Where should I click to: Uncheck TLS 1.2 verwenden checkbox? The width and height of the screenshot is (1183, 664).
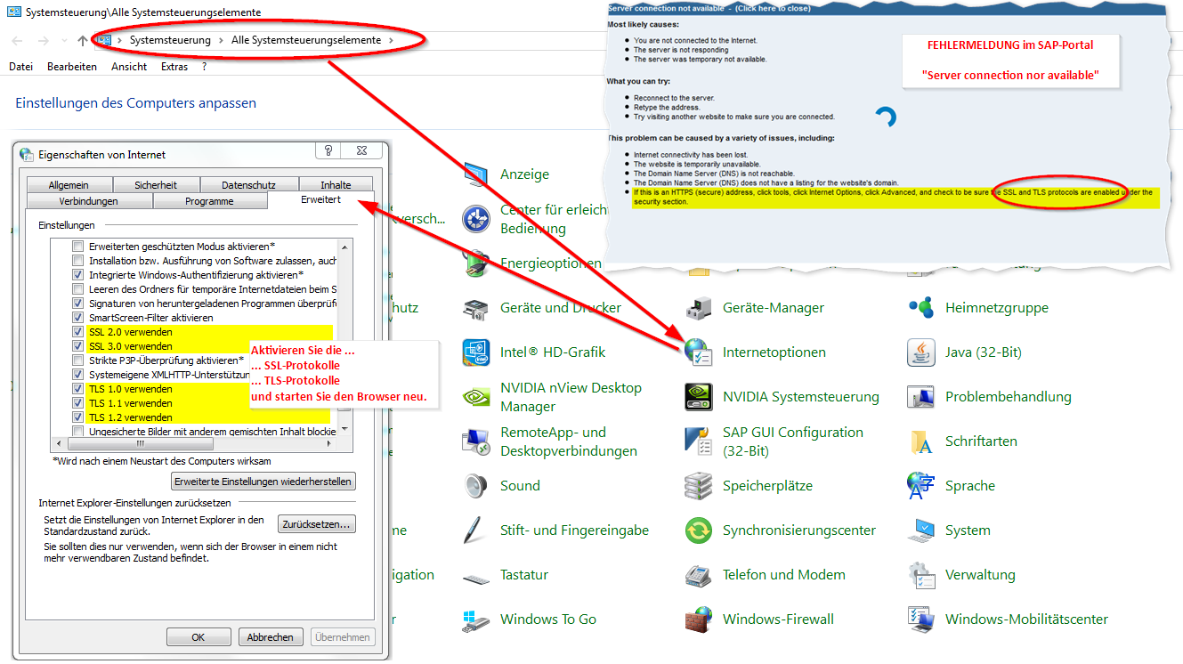(x=78, y=417)
